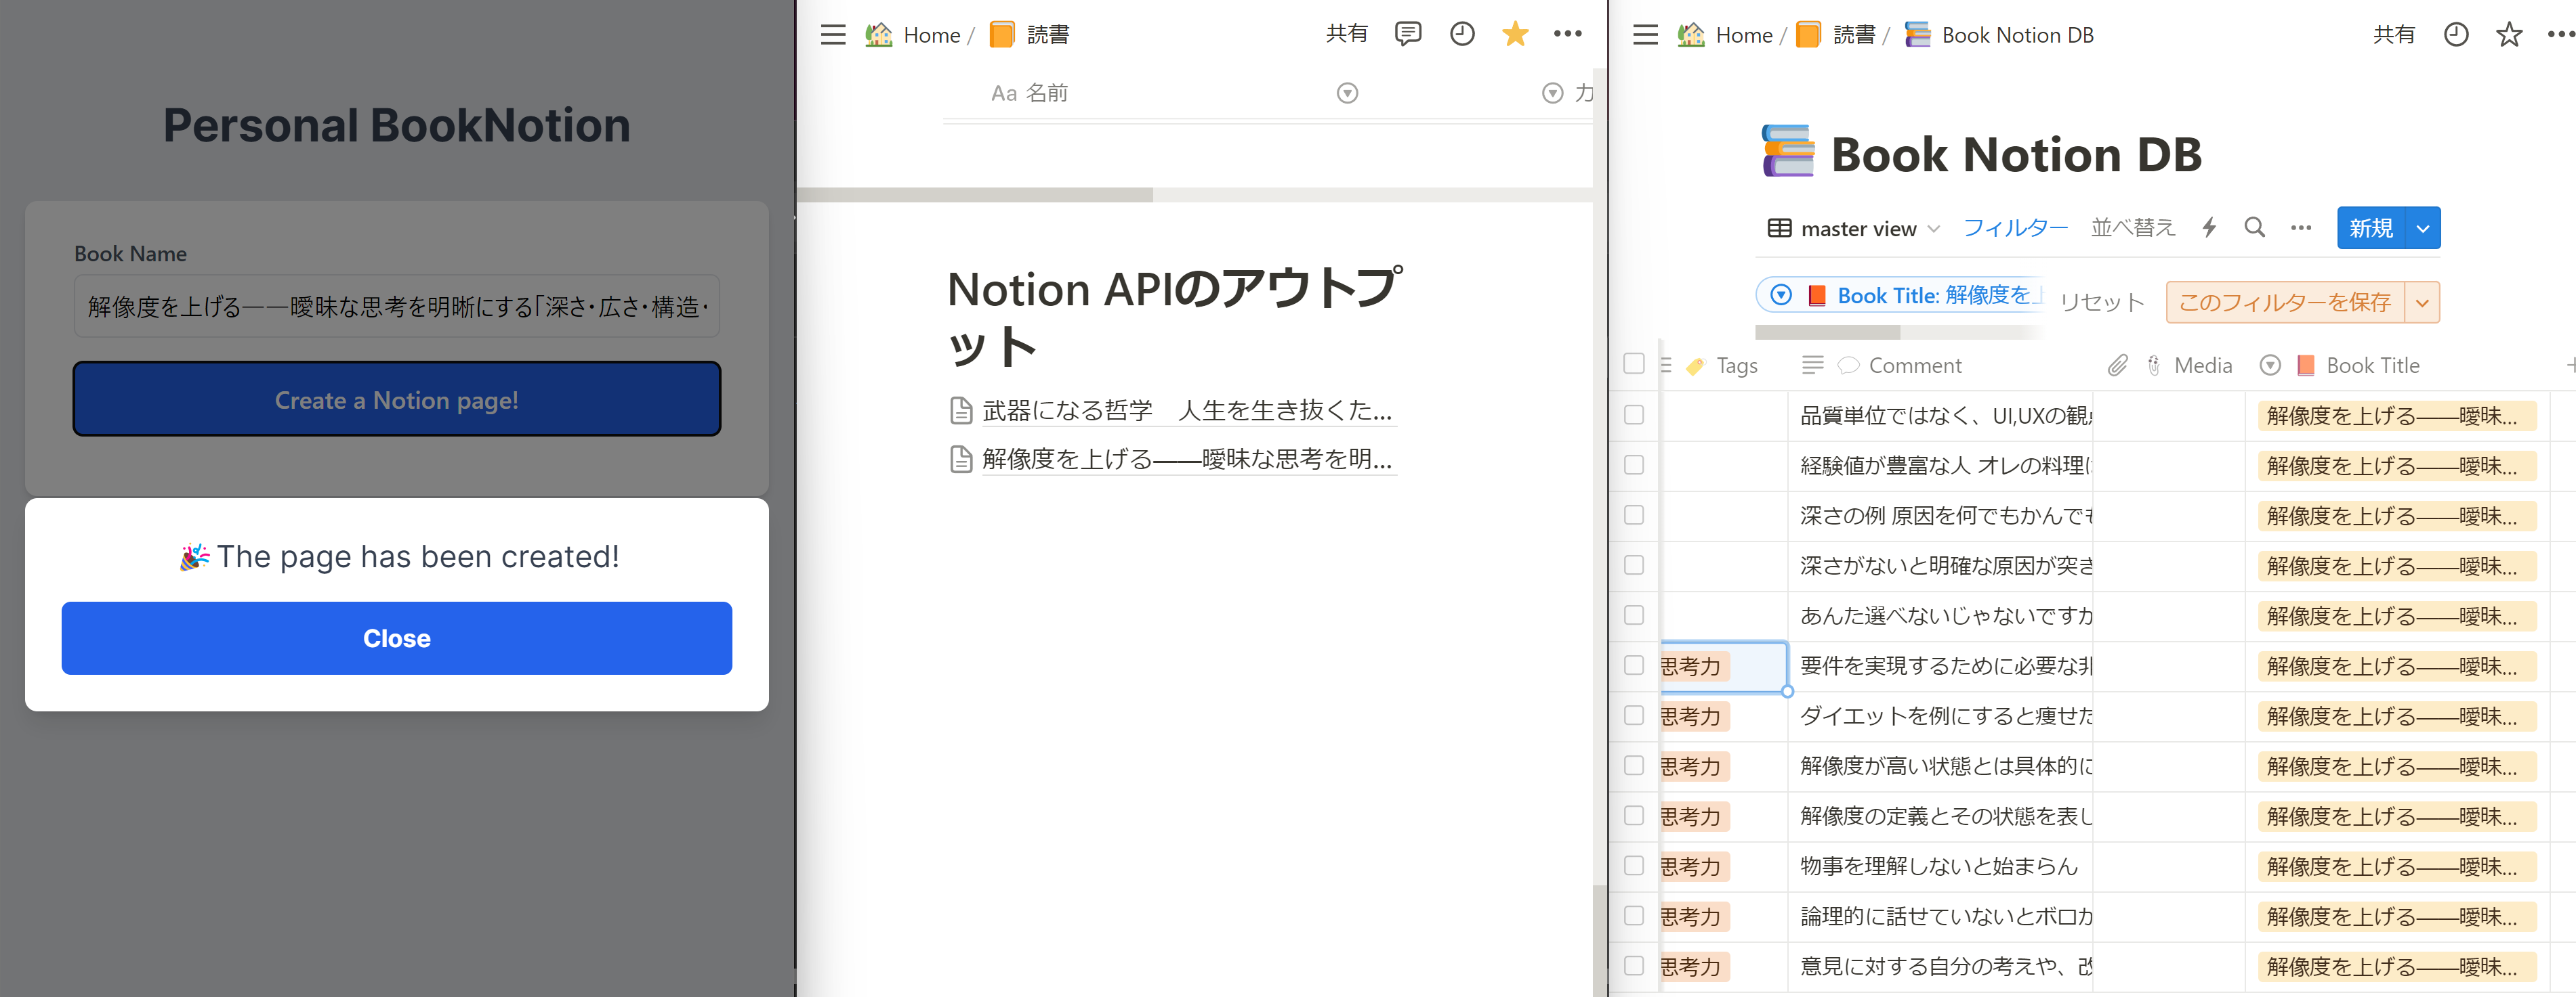Select checkbox for 品質単位ではなく row

[x=1633, y=415]
